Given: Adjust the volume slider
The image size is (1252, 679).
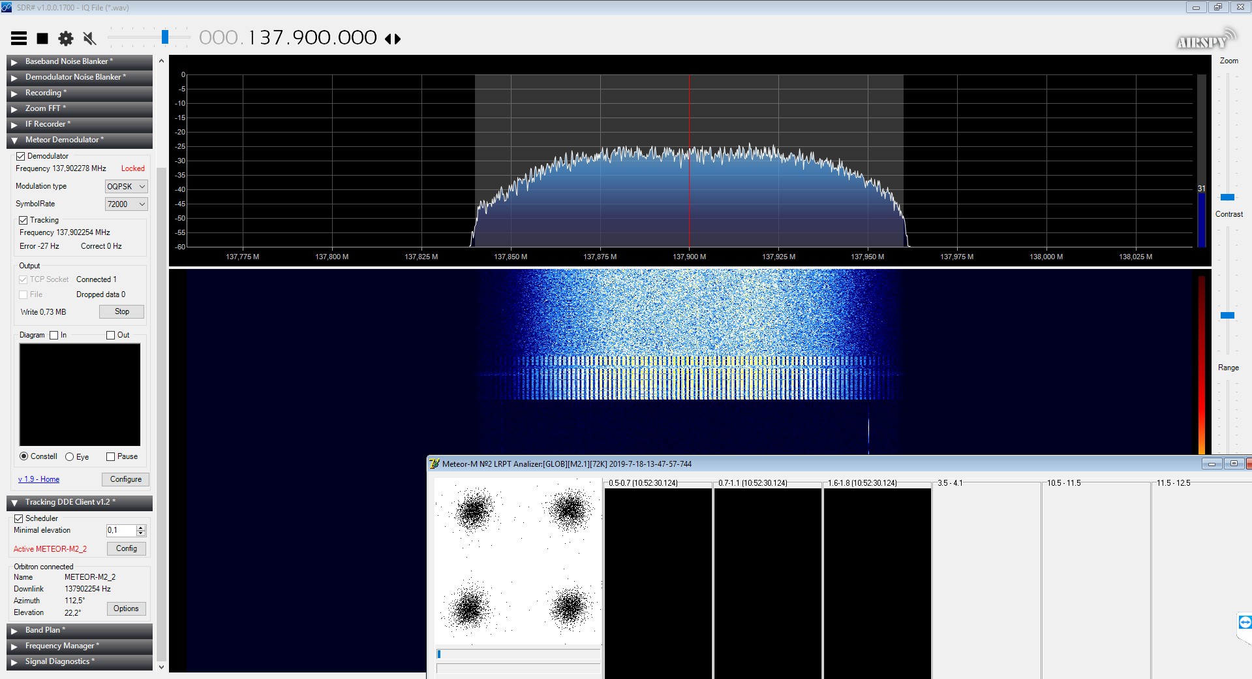Looking at the screenshot, I should (165, 37).
